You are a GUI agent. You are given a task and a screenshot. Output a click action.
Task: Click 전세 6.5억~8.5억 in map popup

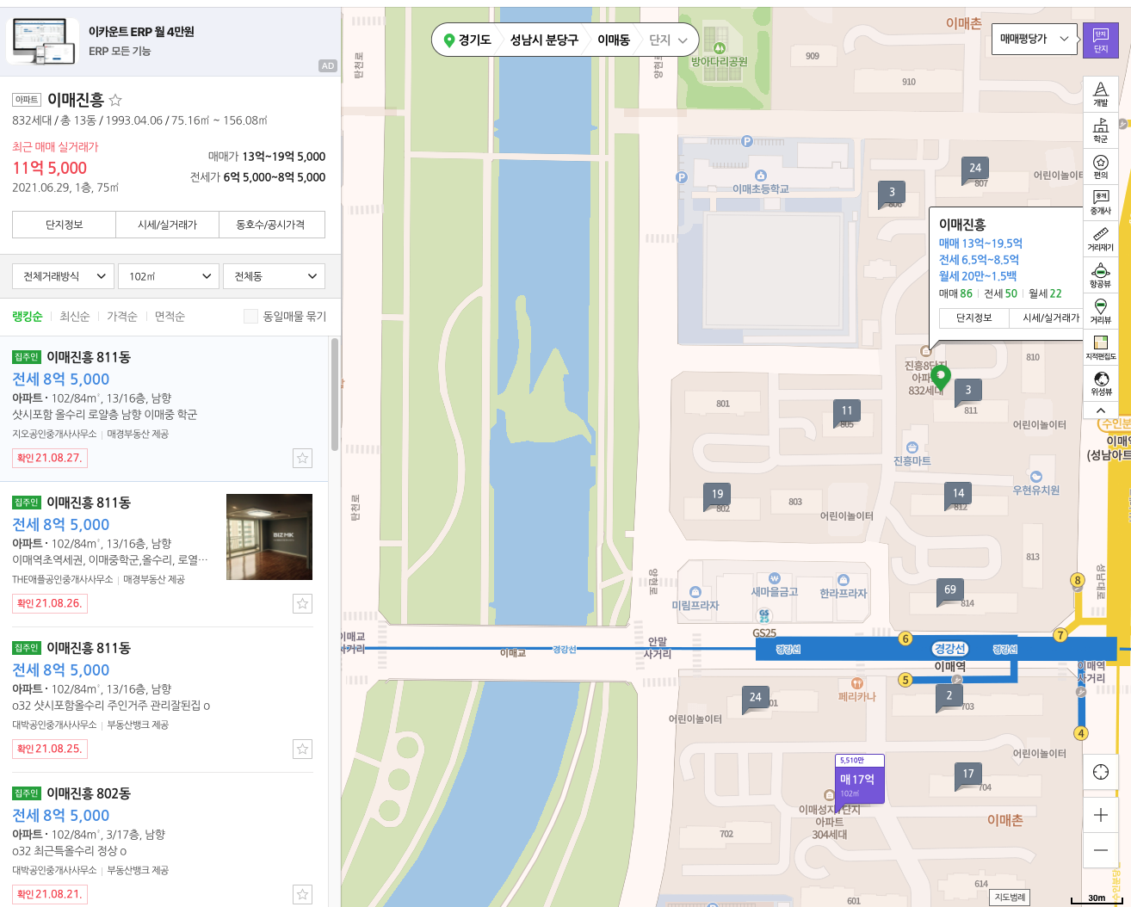979,260
